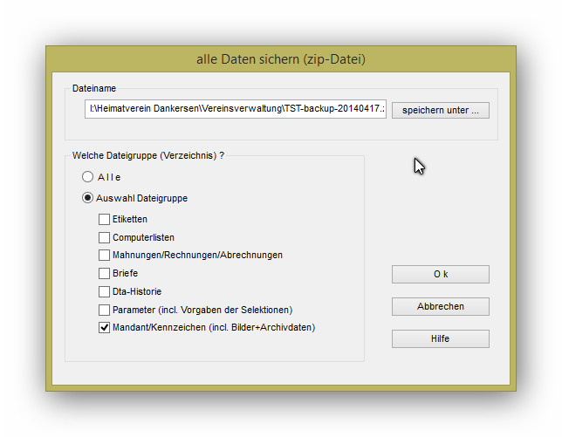
Task: Choose the 'Auswahl Dateigruppe' radio option
Action: (88, 198)
